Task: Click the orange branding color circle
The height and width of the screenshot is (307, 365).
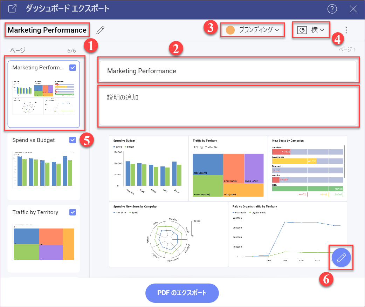Action: 230,30
